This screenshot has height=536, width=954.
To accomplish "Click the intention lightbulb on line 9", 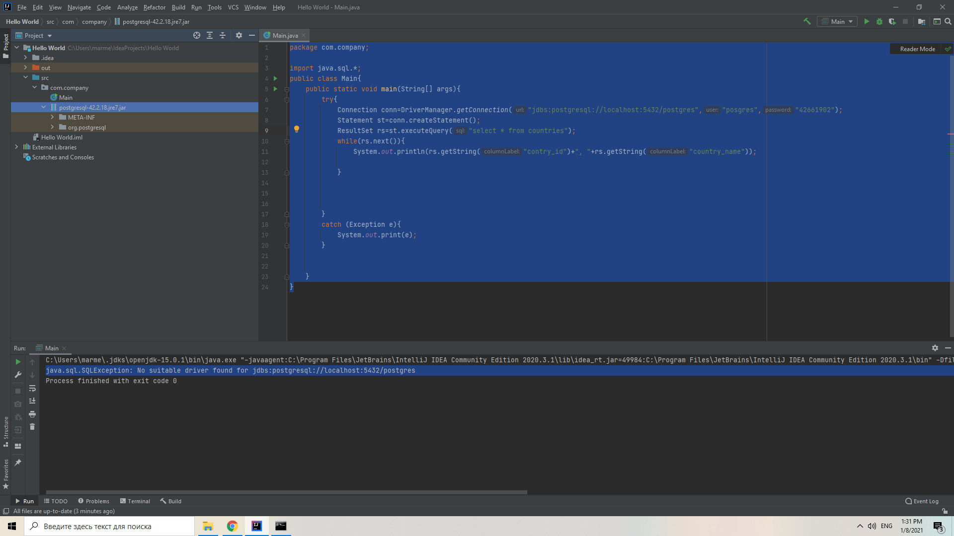I will (x=297, y=129).
